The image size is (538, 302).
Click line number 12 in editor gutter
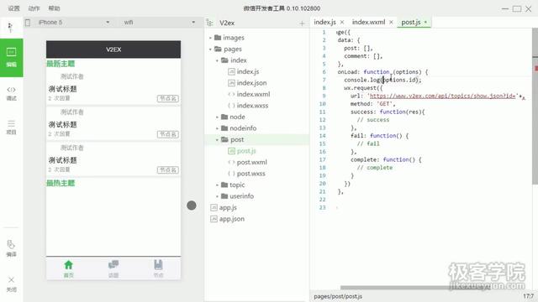(322, 120)
